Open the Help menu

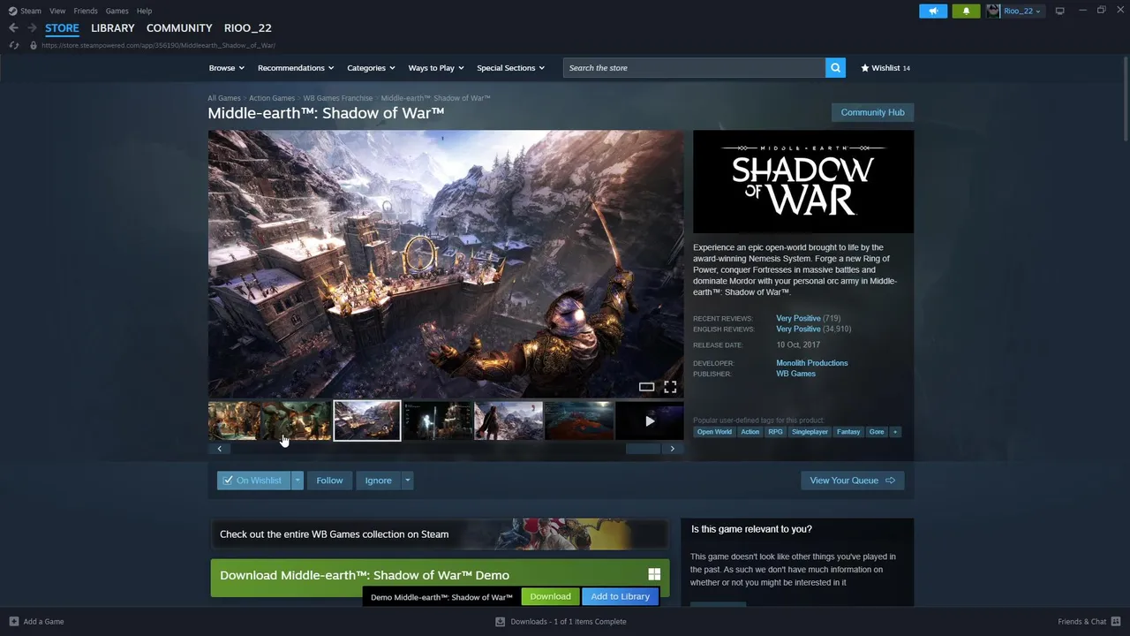(144, 11)
